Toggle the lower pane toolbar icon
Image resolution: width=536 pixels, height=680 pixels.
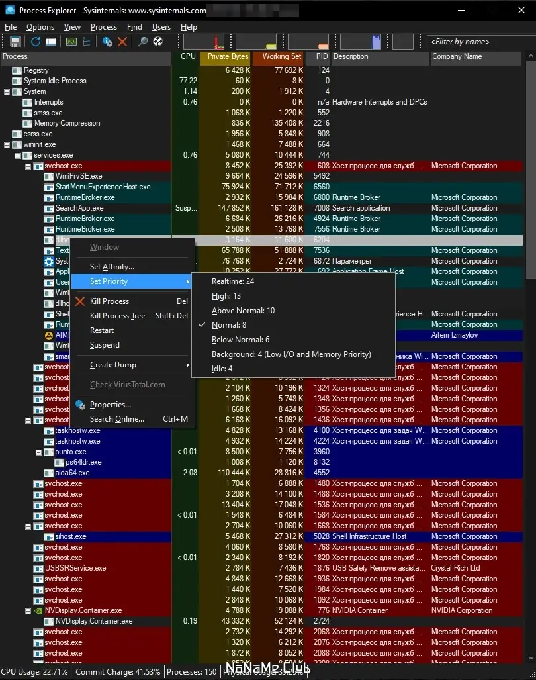pyautogui.click(x=51, y=42)
